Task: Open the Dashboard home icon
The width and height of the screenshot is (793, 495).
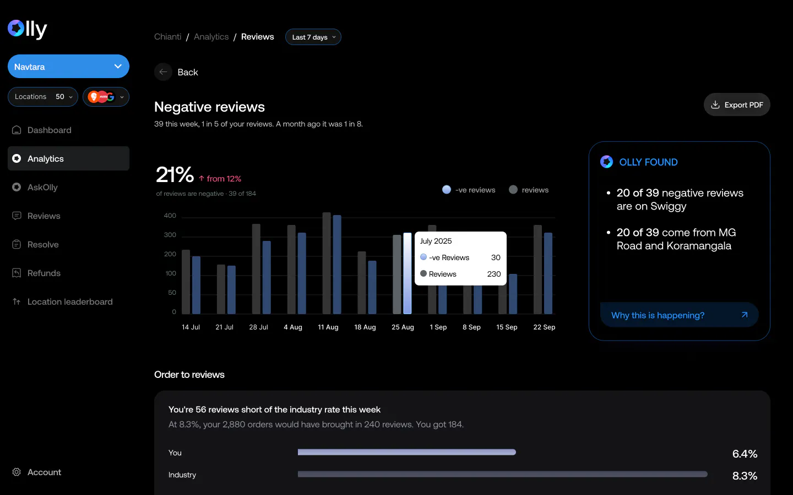Action: coord(17,130)
